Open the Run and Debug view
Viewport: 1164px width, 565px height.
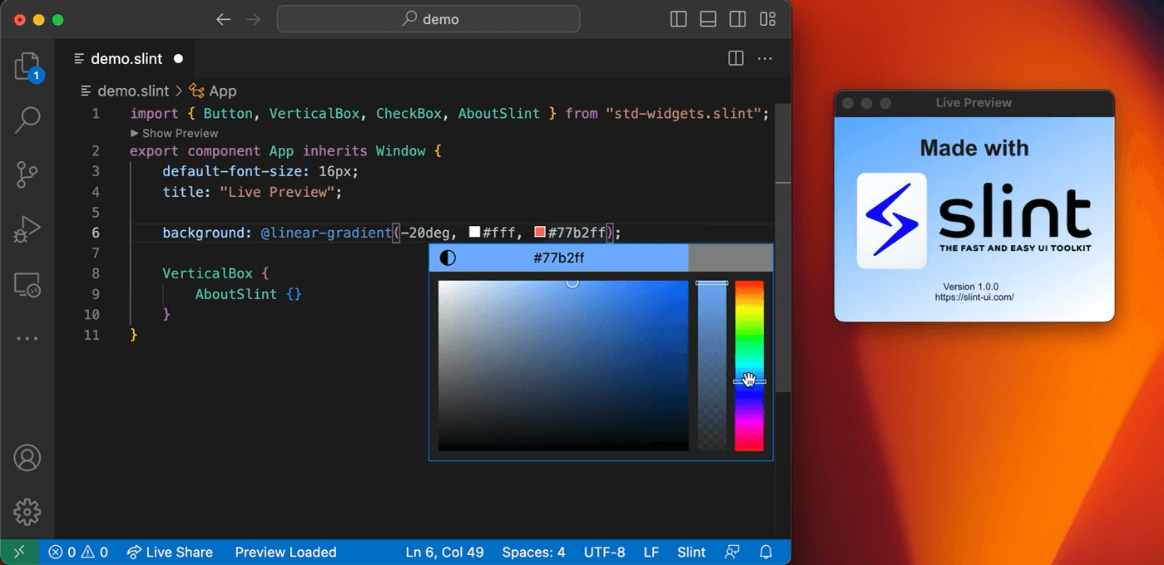pos(27,230)
